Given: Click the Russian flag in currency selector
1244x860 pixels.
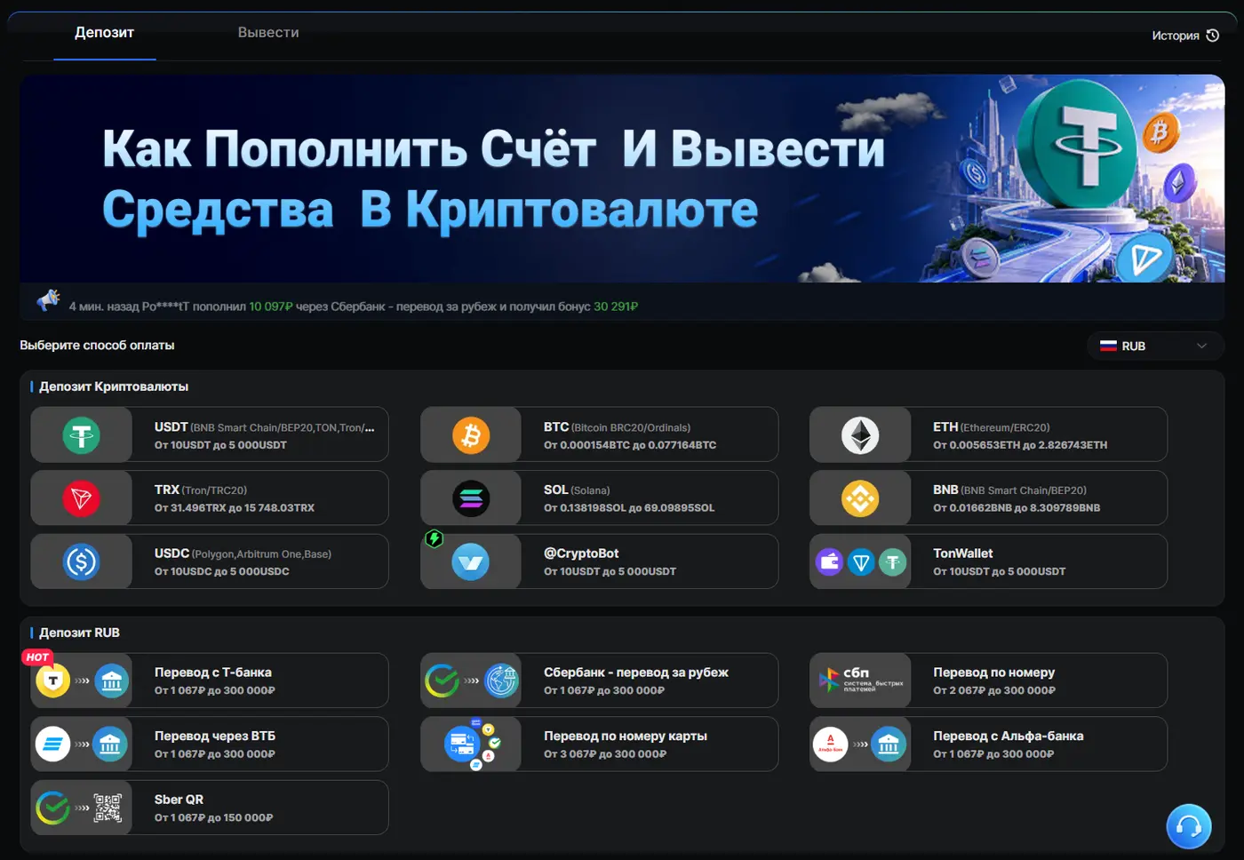Looking at the screenshot, I should coord(1108,346).
